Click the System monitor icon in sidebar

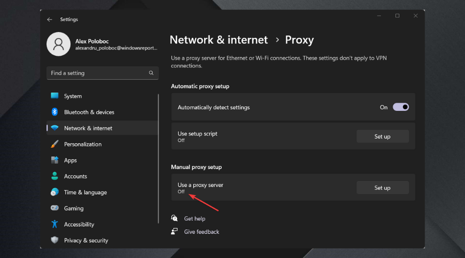coord(55,96)
